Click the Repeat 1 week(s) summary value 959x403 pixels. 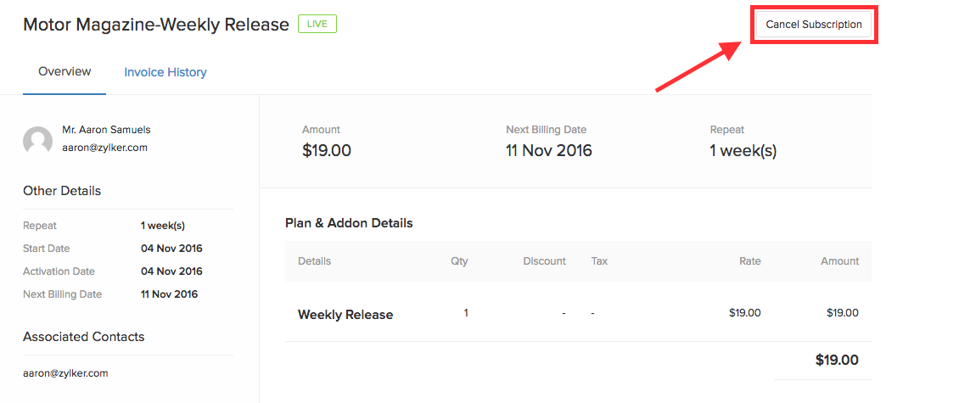click(743, 151)
